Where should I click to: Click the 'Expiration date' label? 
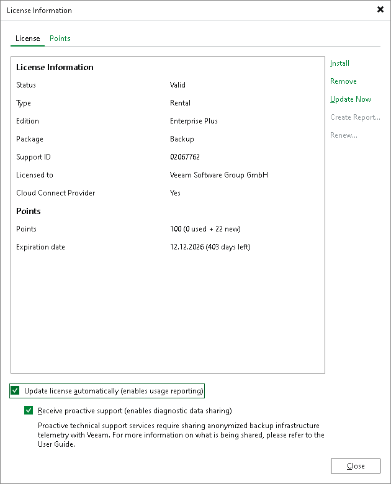[40, 247]
